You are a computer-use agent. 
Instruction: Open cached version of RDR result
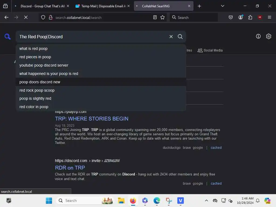click(x=216, y=183)
